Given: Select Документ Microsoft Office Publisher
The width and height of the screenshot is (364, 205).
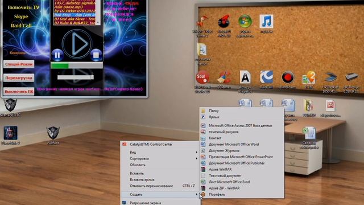Looking at the screenshot, I should [x=242, y=163].
